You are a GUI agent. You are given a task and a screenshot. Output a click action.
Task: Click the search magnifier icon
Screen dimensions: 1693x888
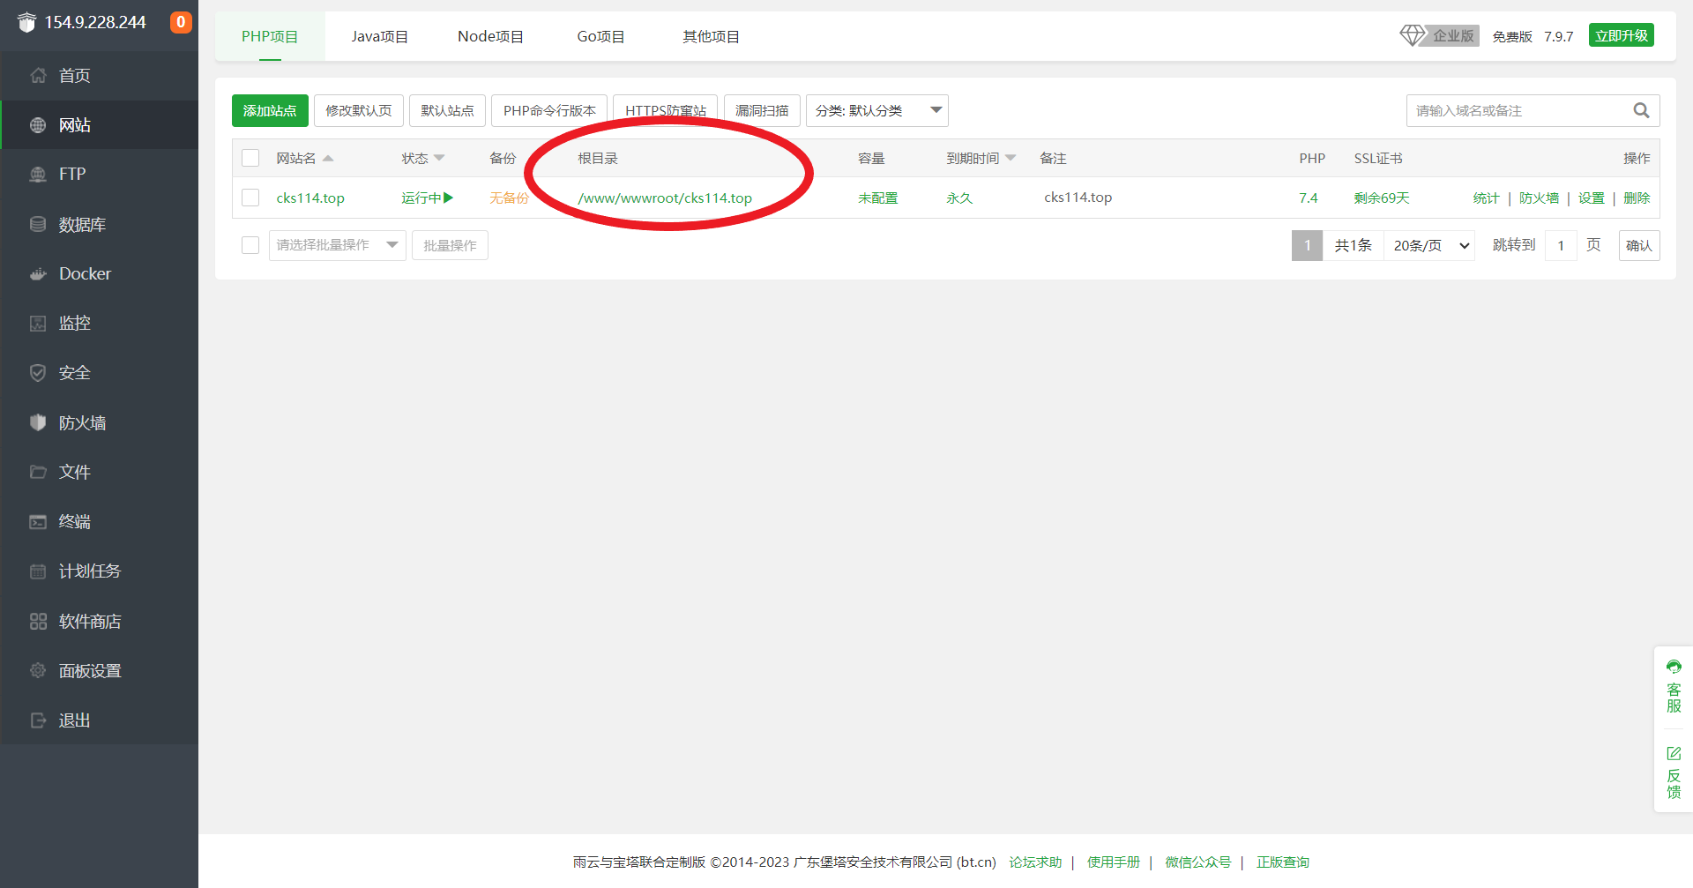(1641, 110)
